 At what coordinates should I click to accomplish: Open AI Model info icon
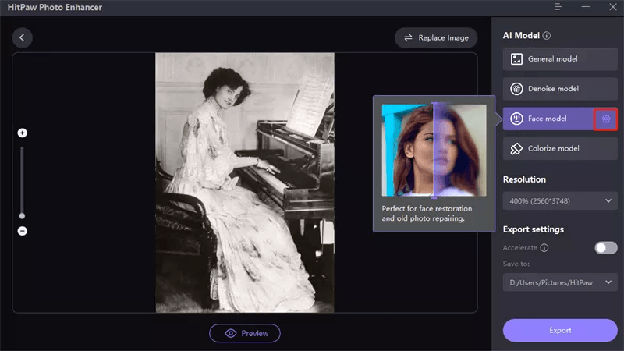click(x=547, y=35)
